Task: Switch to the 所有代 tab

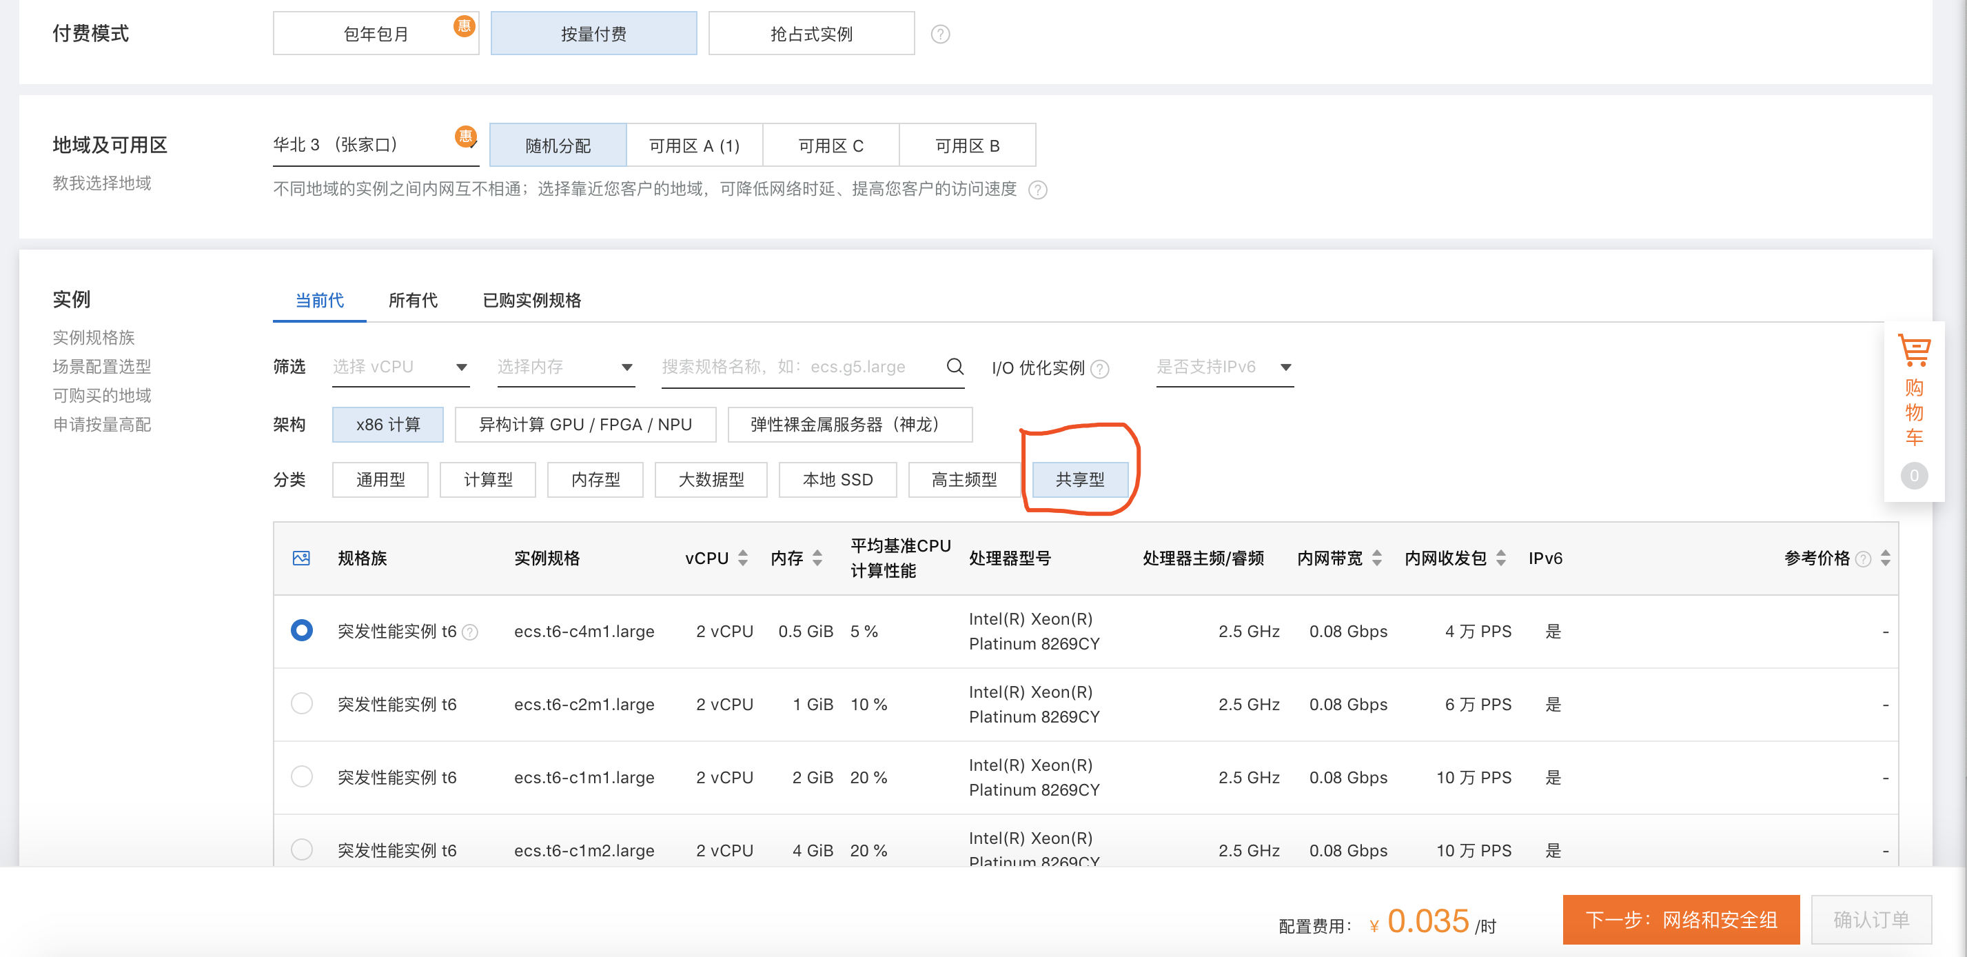Action: (x=412, y=300)
